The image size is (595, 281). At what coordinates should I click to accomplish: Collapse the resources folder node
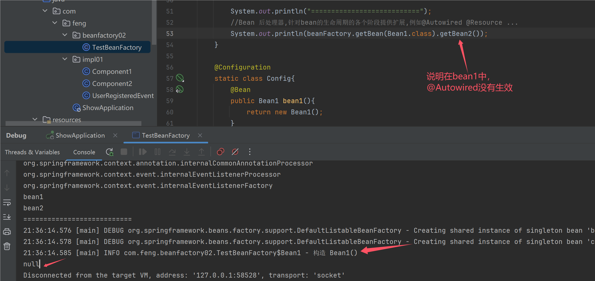[35, 119]
